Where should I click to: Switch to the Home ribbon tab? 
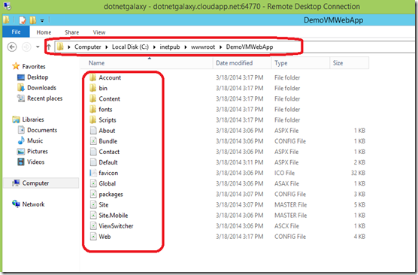44,32
